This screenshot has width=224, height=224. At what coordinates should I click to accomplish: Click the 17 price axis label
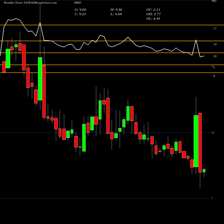click(215, 28)
